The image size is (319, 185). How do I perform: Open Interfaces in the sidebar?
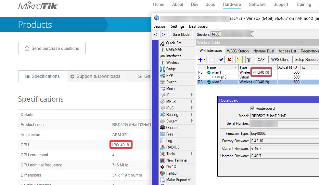[173, 56]
